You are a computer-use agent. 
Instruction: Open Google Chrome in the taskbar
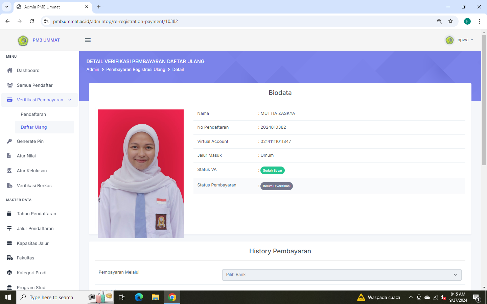pos(172,297)
